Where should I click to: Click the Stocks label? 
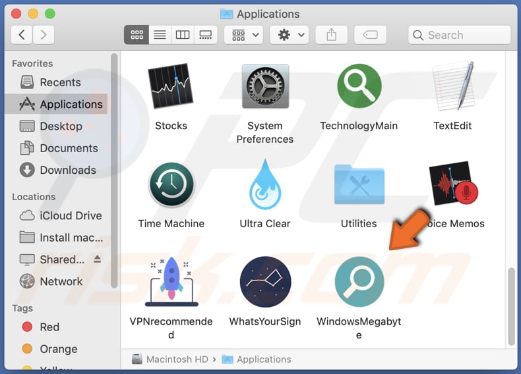pyautogui.click(x=171, y=126)
